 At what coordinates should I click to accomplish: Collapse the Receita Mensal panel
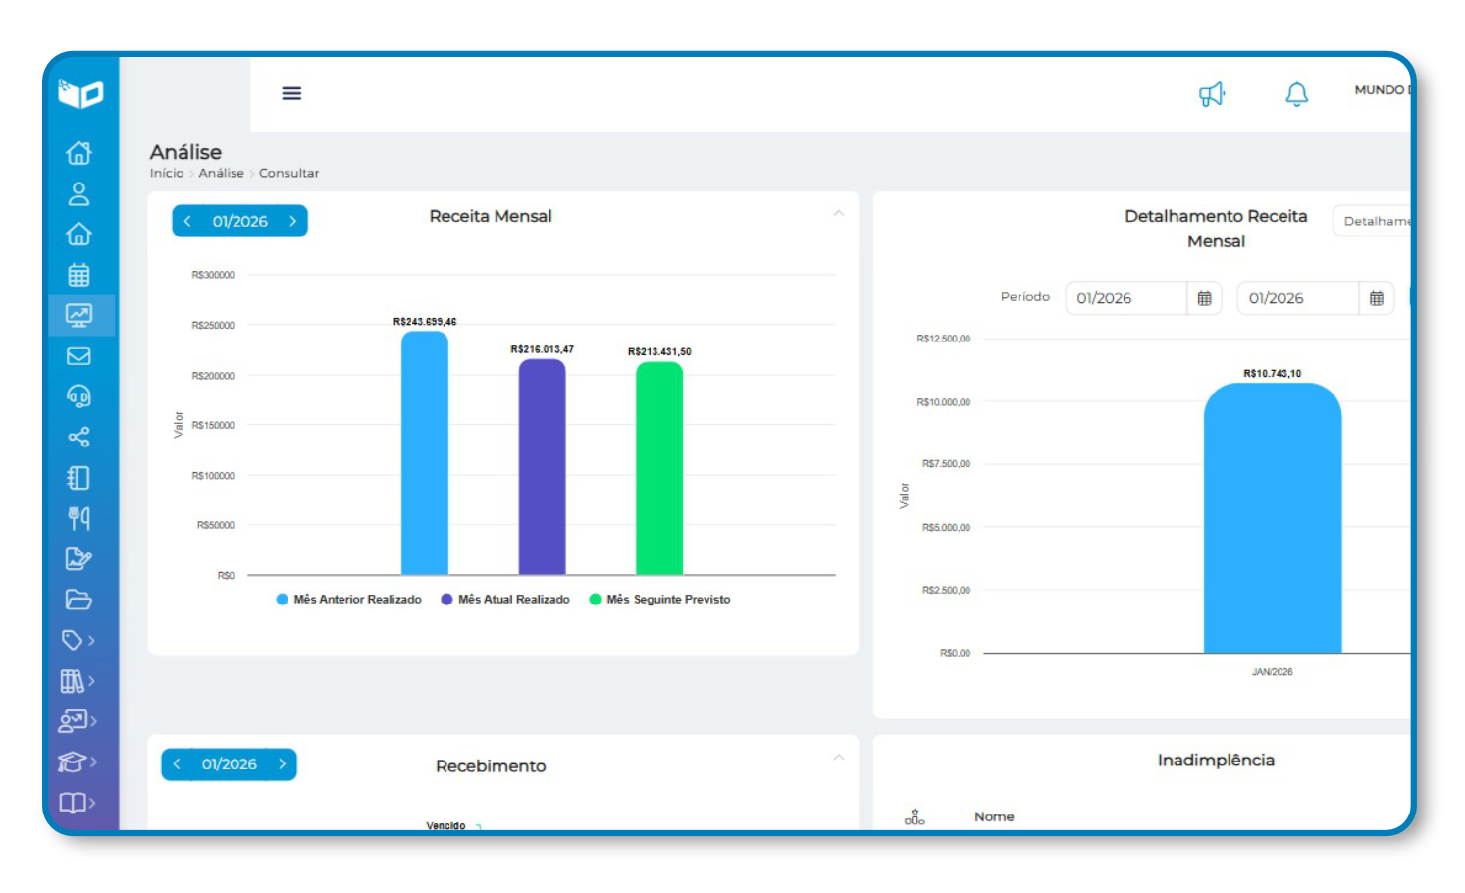pos(838,214)
